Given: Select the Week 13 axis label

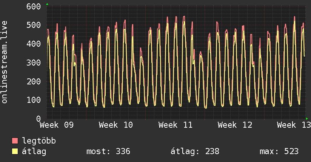Looking at the screenshot, I should [x=294, y=125].
